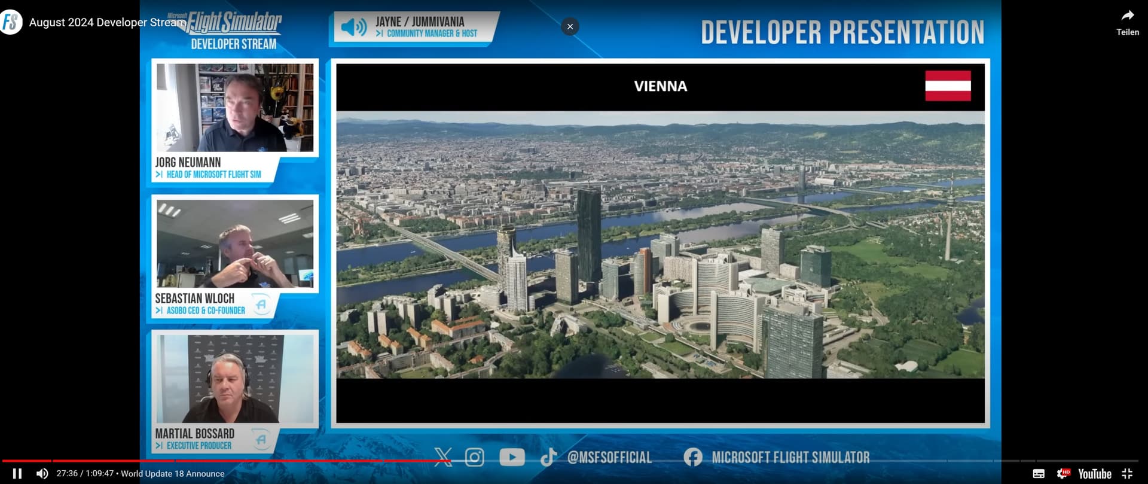Watch on YouTube via the logo
1148x484 pixels.
[x=1094, y=473]
